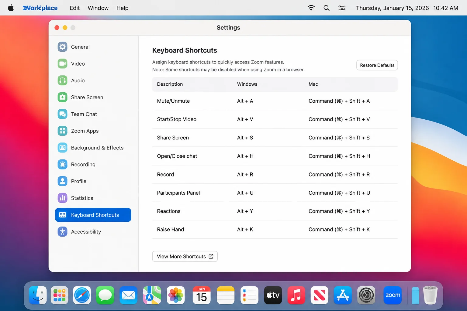Click the Statistics bar chart icon
Viewport: 467px width, 311px height.
click(x=62, y=198)
